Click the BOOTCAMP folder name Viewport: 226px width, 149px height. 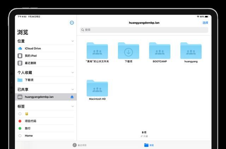(160, 61)
